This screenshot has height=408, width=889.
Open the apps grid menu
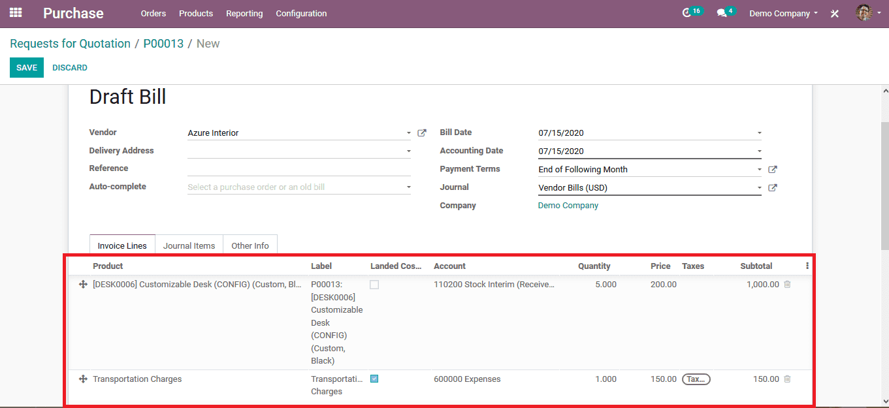point(16,13)
